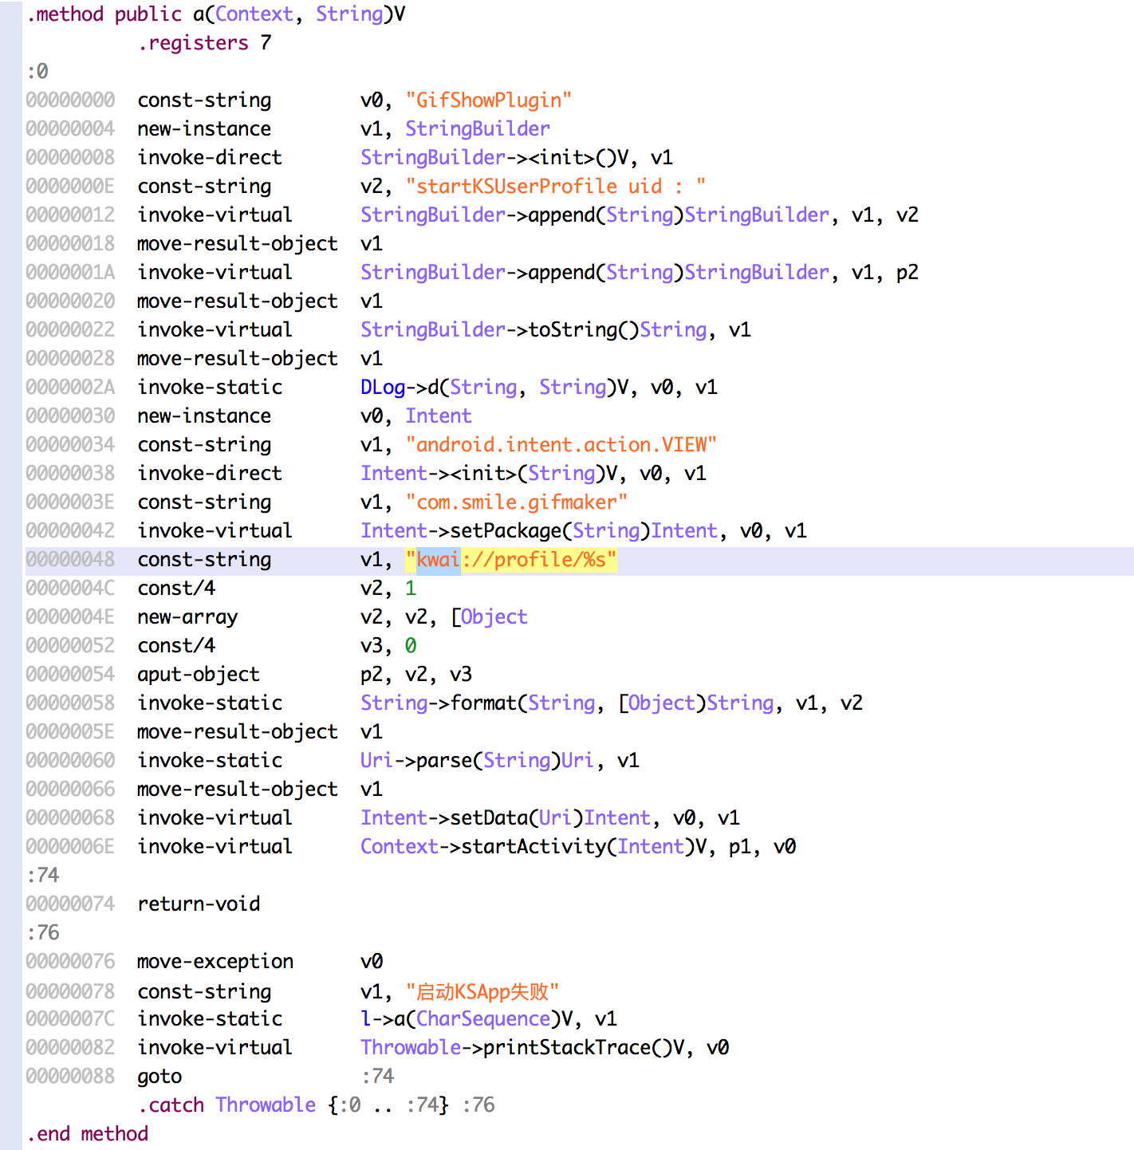The width and height of the screenshot is (1134, 1150).
Task: Click the setData method in Intent->setData
Action: (488, 818)
